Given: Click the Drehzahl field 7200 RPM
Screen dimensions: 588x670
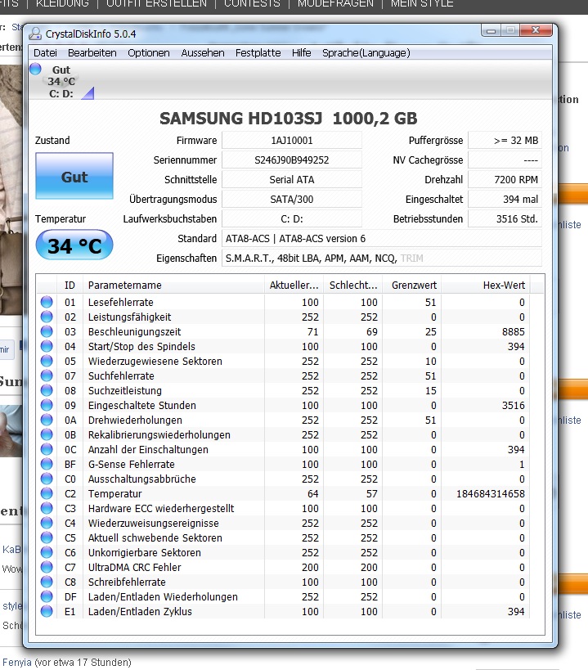Looking at the screenshot, I should click(505, 179).
